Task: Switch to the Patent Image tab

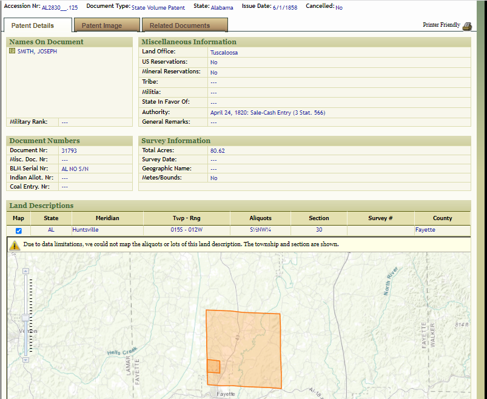Action: tap(102, 25)
